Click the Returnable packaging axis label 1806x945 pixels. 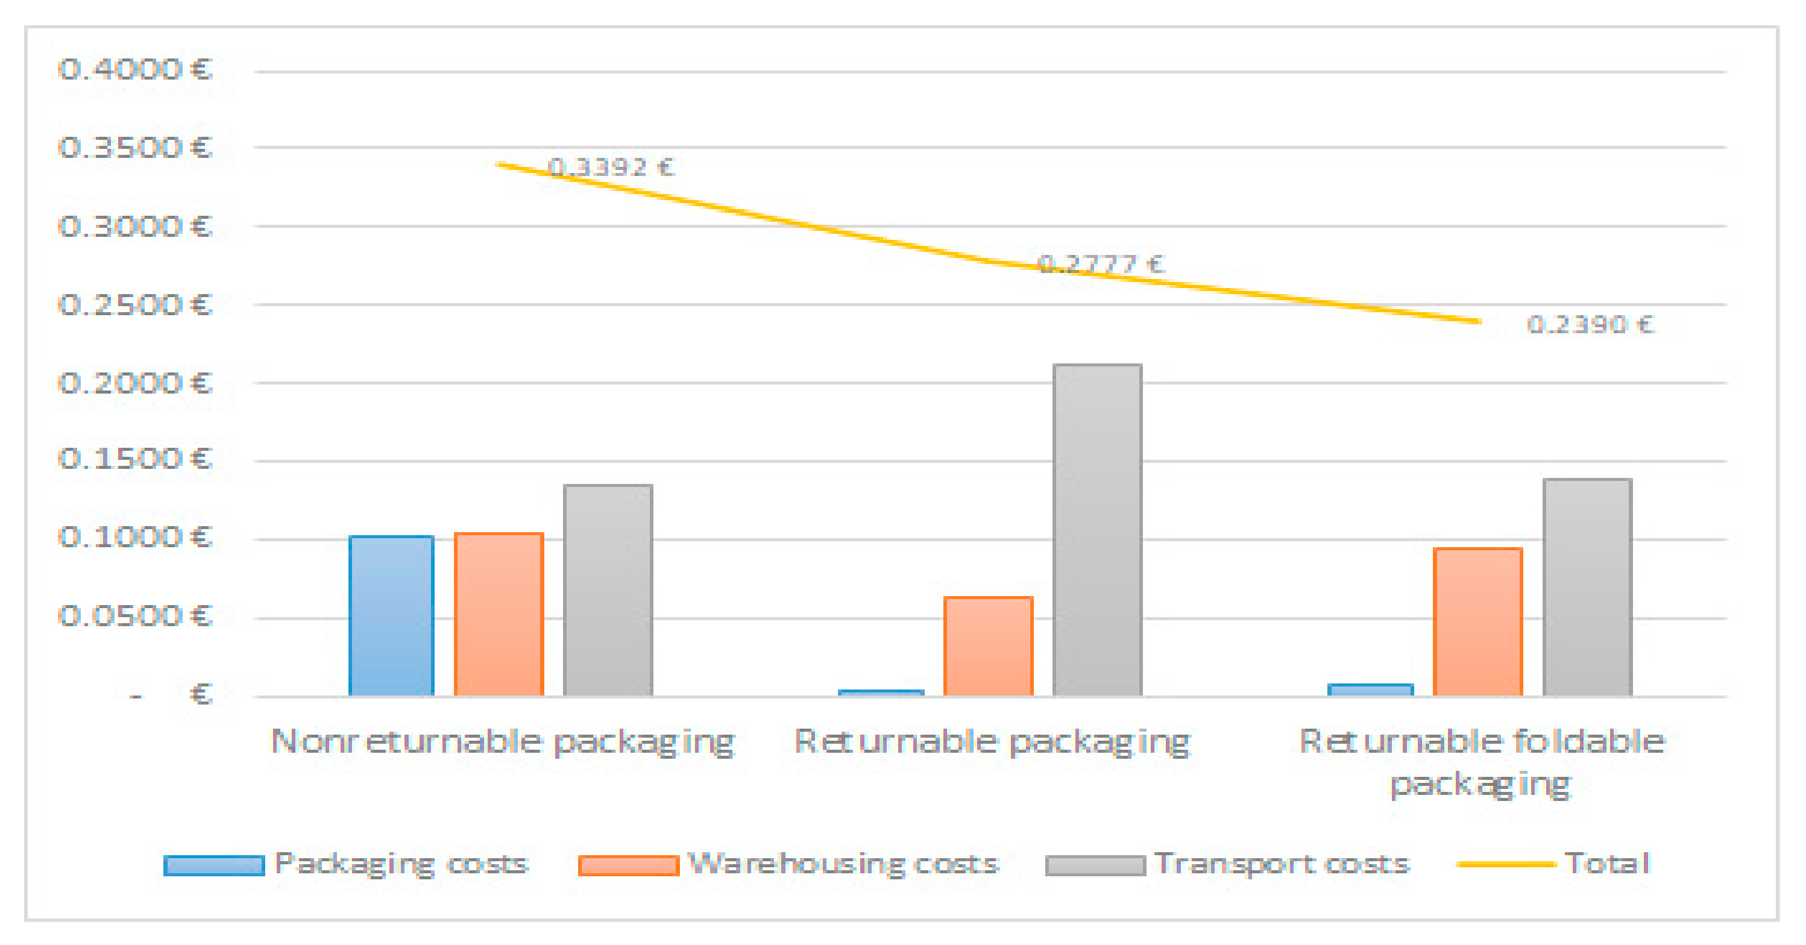992,742
